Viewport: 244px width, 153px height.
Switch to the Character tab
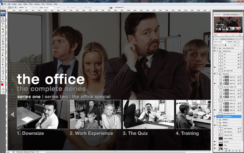click(x=226, y=14)
